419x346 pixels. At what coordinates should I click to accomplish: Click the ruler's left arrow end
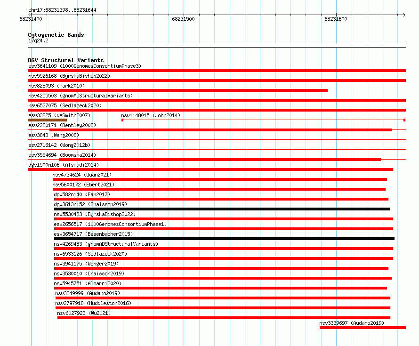pos(30,15)
